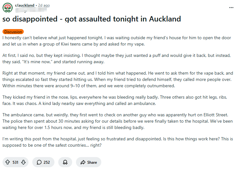The image size is (238, 171).
Task: Open the 252 comments count
Action: (x=47, y=162)
